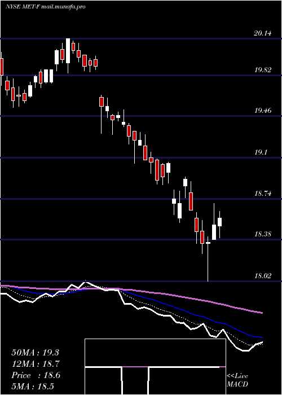The height and width of the screenshot is (395, 282).
Task: Click the 50MA : 19.3 readout
Action: coord(35,353)
